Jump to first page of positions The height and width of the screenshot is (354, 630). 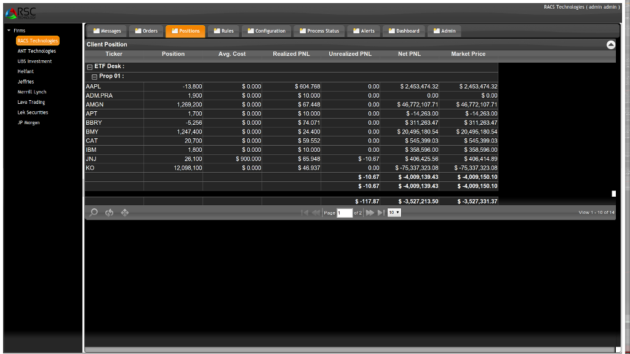point(305,213)
